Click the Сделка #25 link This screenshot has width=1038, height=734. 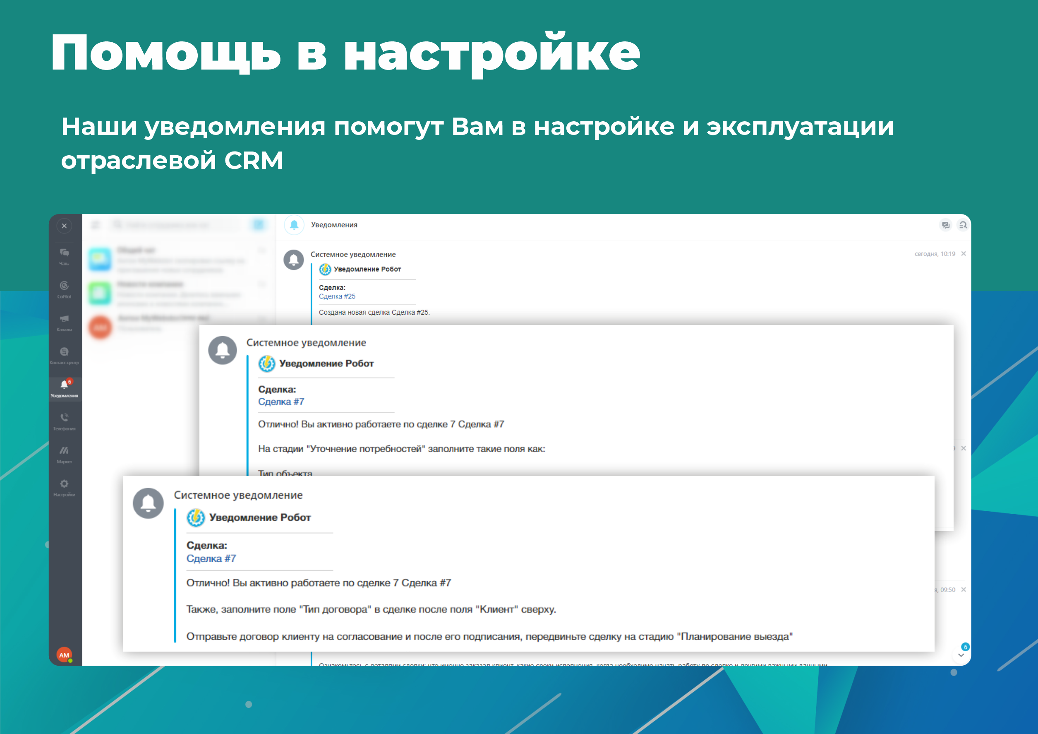337,296
